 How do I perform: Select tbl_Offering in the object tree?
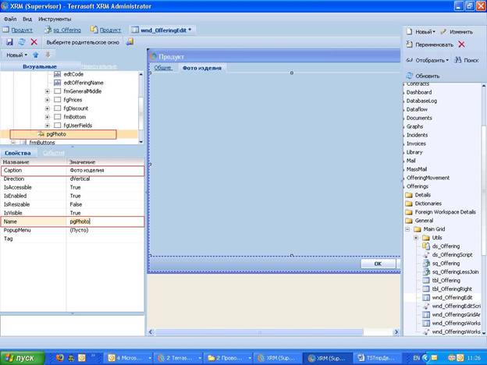pos(446,280)
